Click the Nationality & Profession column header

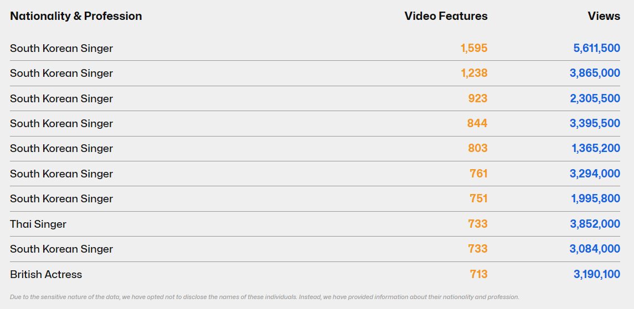(76, 16)
